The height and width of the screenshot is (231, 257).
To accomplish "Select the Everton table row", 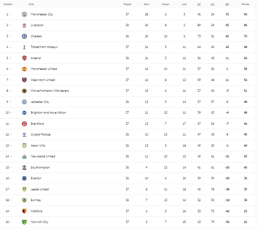I will [128, 178].
